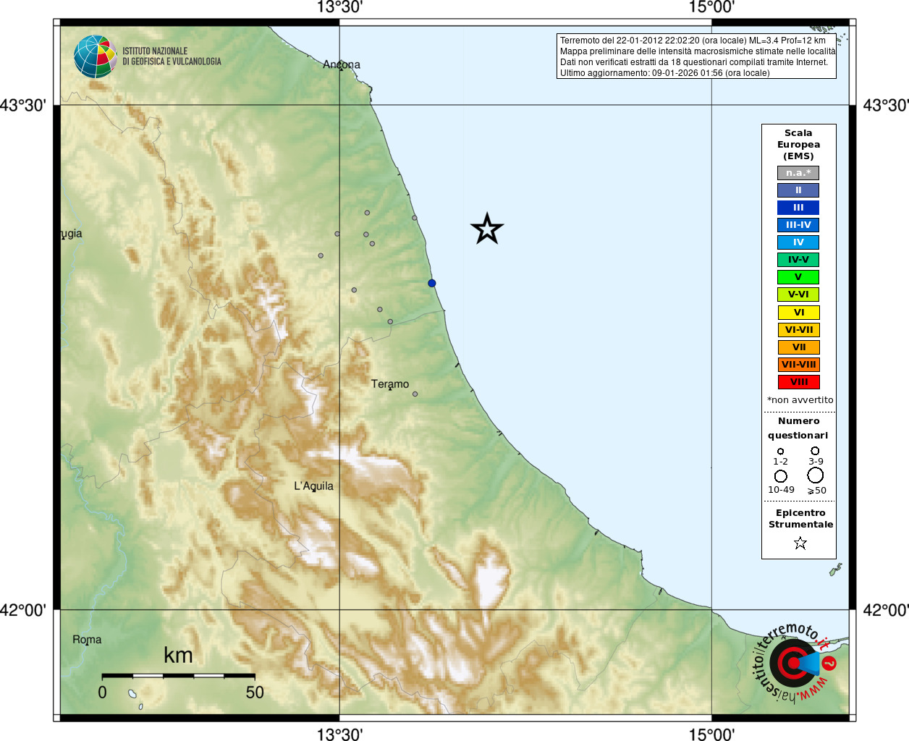Click the 3-9 questionnaires circle symbol
This screenshot has height=741, width=909.
coord(815,451)
